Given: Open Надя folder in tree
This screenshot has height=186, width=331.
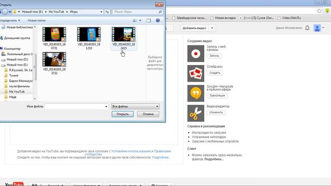Looking at the screenshot, I should [x=10, y=97].
